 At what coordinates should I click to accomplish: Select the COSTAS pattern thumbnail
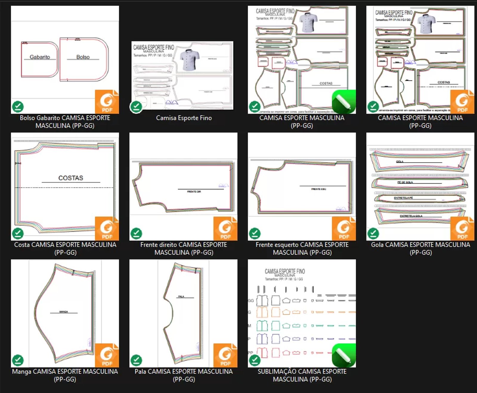click(x=65, y=186)
